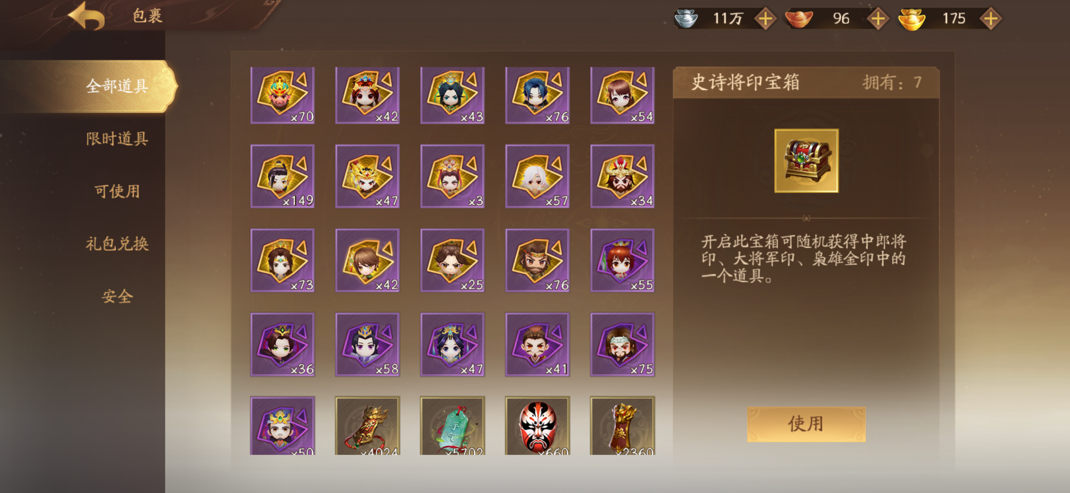Click the 使用 button
Viewport: 1070px width, 493px height.
click(x=806, y=424)
